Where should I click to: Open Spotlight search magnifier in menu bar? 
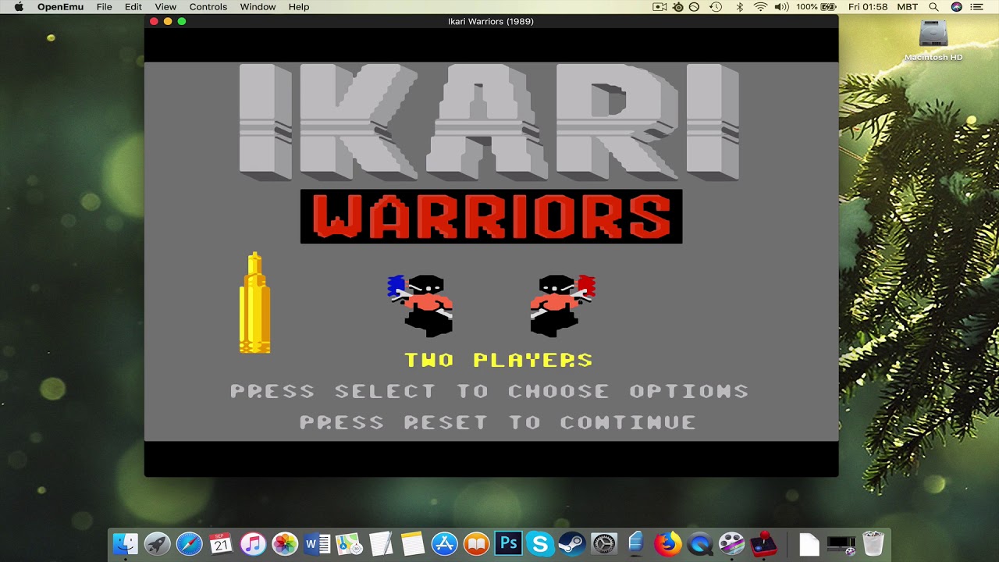tap(934, 7)
